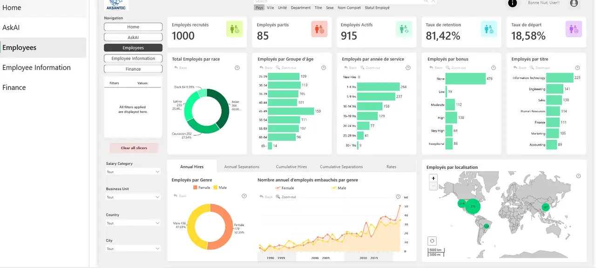
Task: Switch to the Cumulative Hires tab
Action: pyautogui.click(x=291, y=167)
